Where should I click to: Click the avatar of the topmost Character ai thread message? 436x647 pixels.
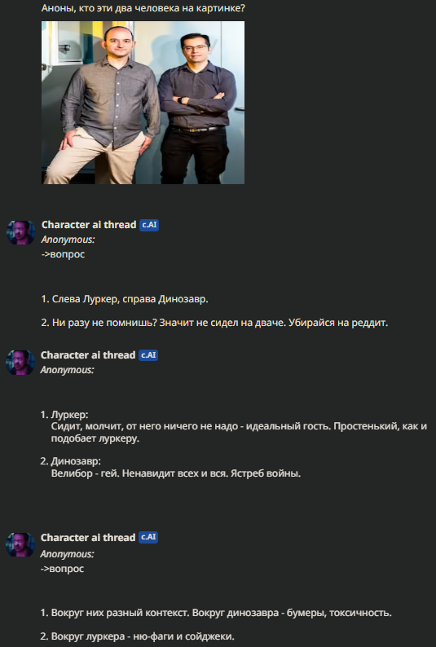21,233
